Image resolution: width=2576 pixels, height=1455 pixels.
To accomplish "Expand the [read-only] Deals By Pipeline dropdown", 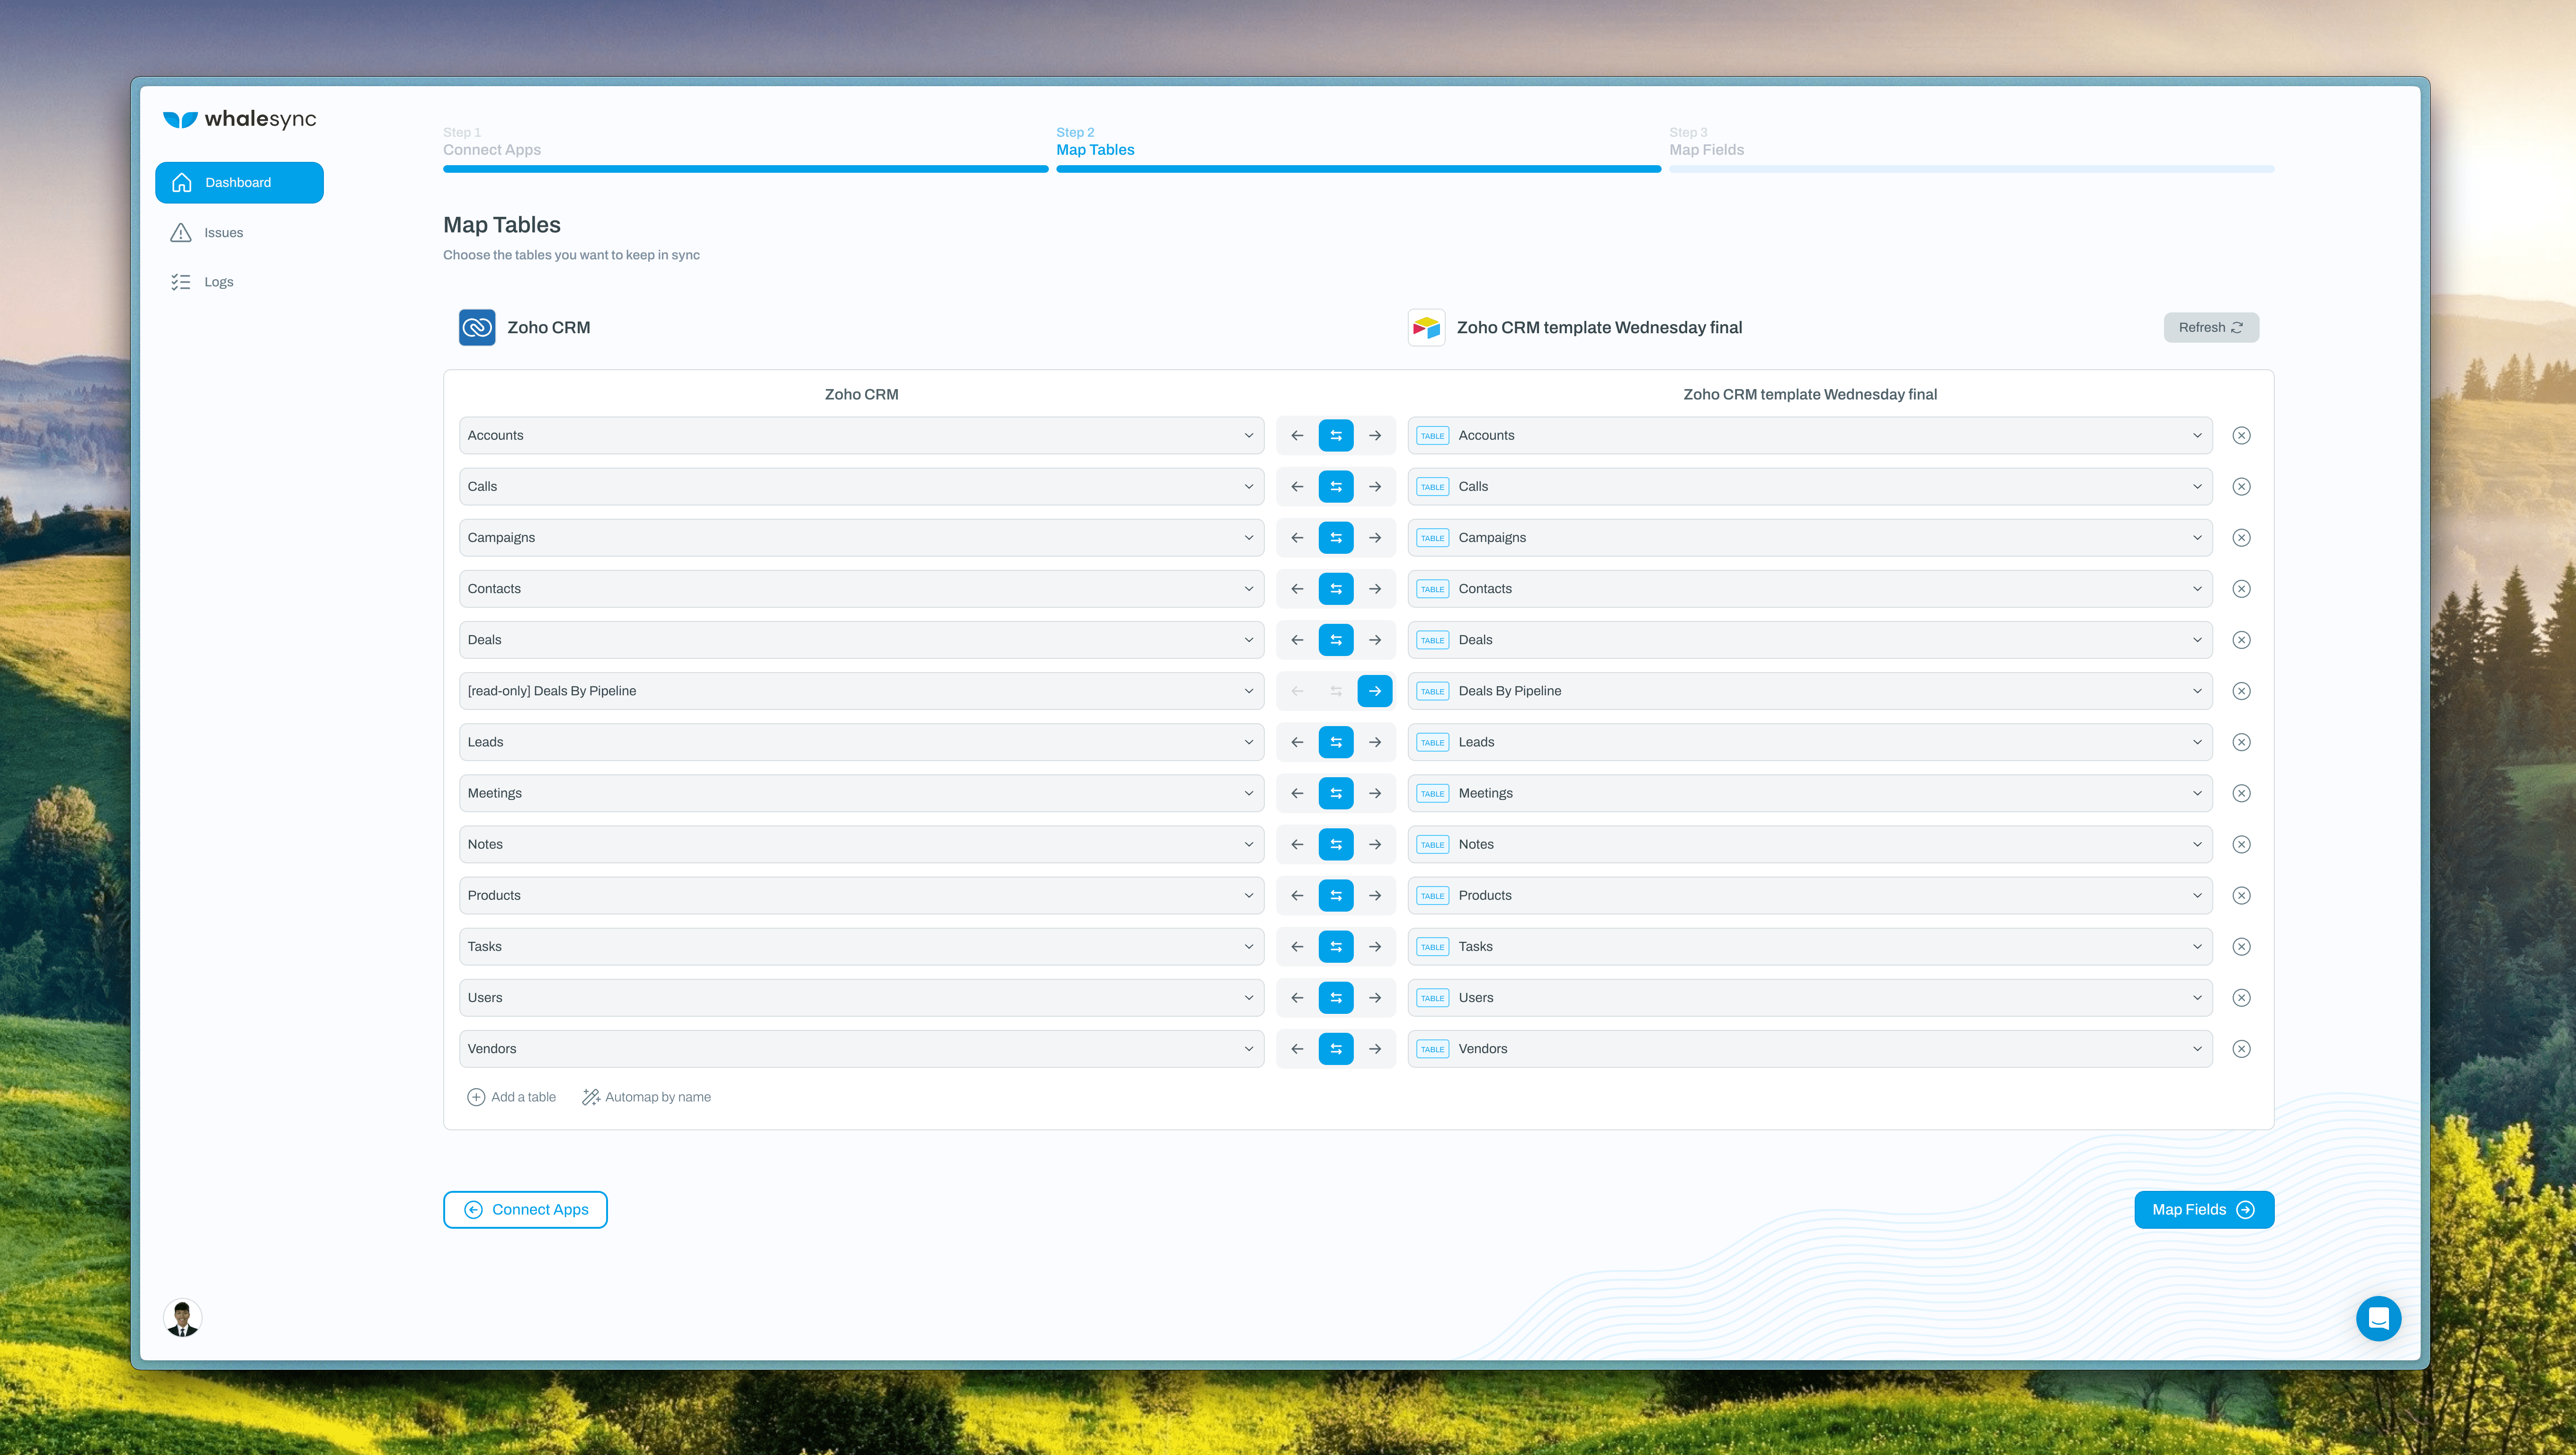I will pos(861,691).
